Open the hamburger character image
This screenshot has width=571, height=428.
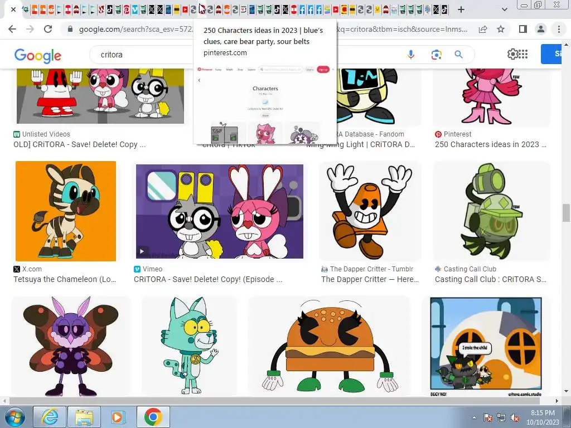click(x=329, y=346)
